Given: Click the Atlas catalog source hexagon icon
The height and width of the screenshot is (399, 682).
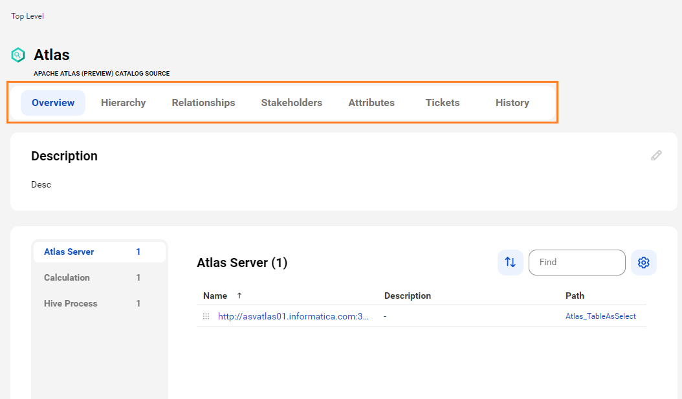Looking at the screenshot, I should click(18, 55).
